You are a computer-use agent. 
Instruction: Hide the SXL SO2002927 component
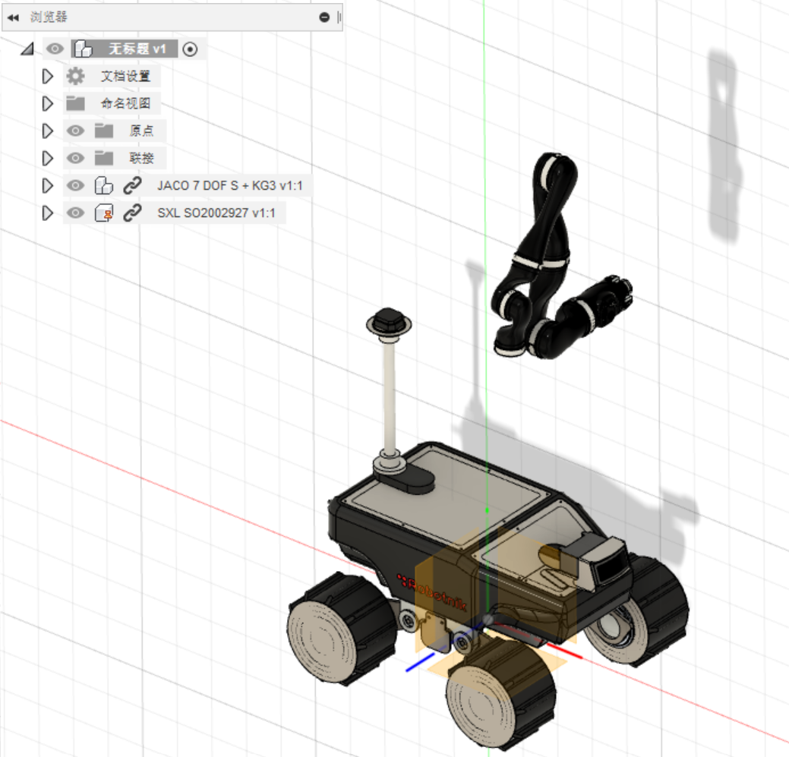(x=76, y=213)
